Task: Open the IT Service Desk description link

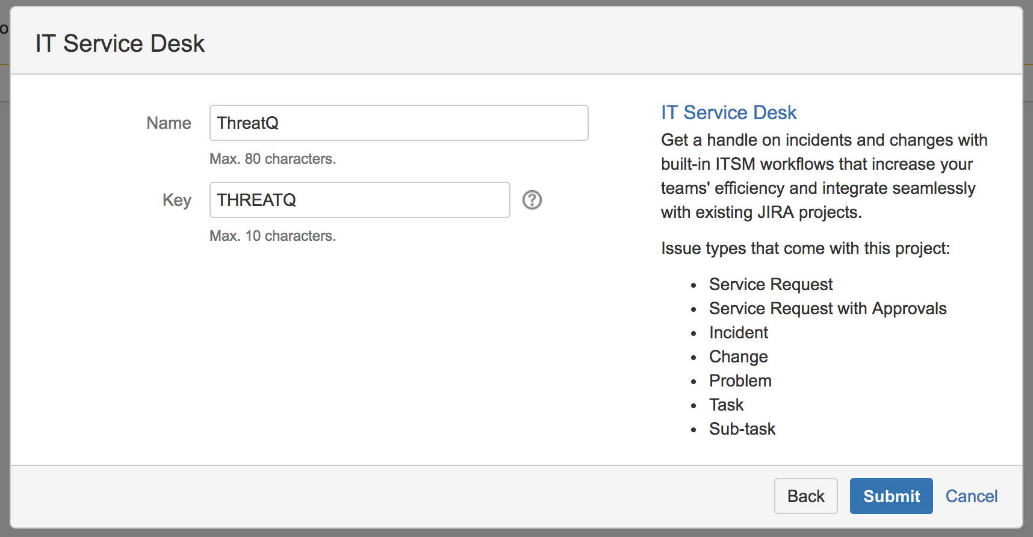Action: (x=728, y=113)
